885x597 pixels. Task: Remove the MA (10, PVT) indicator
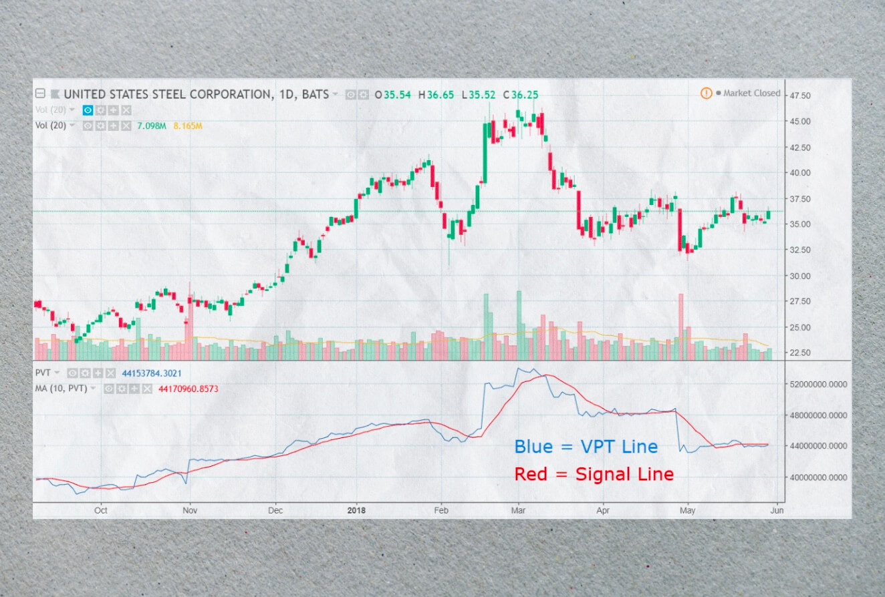pos(147,388)
